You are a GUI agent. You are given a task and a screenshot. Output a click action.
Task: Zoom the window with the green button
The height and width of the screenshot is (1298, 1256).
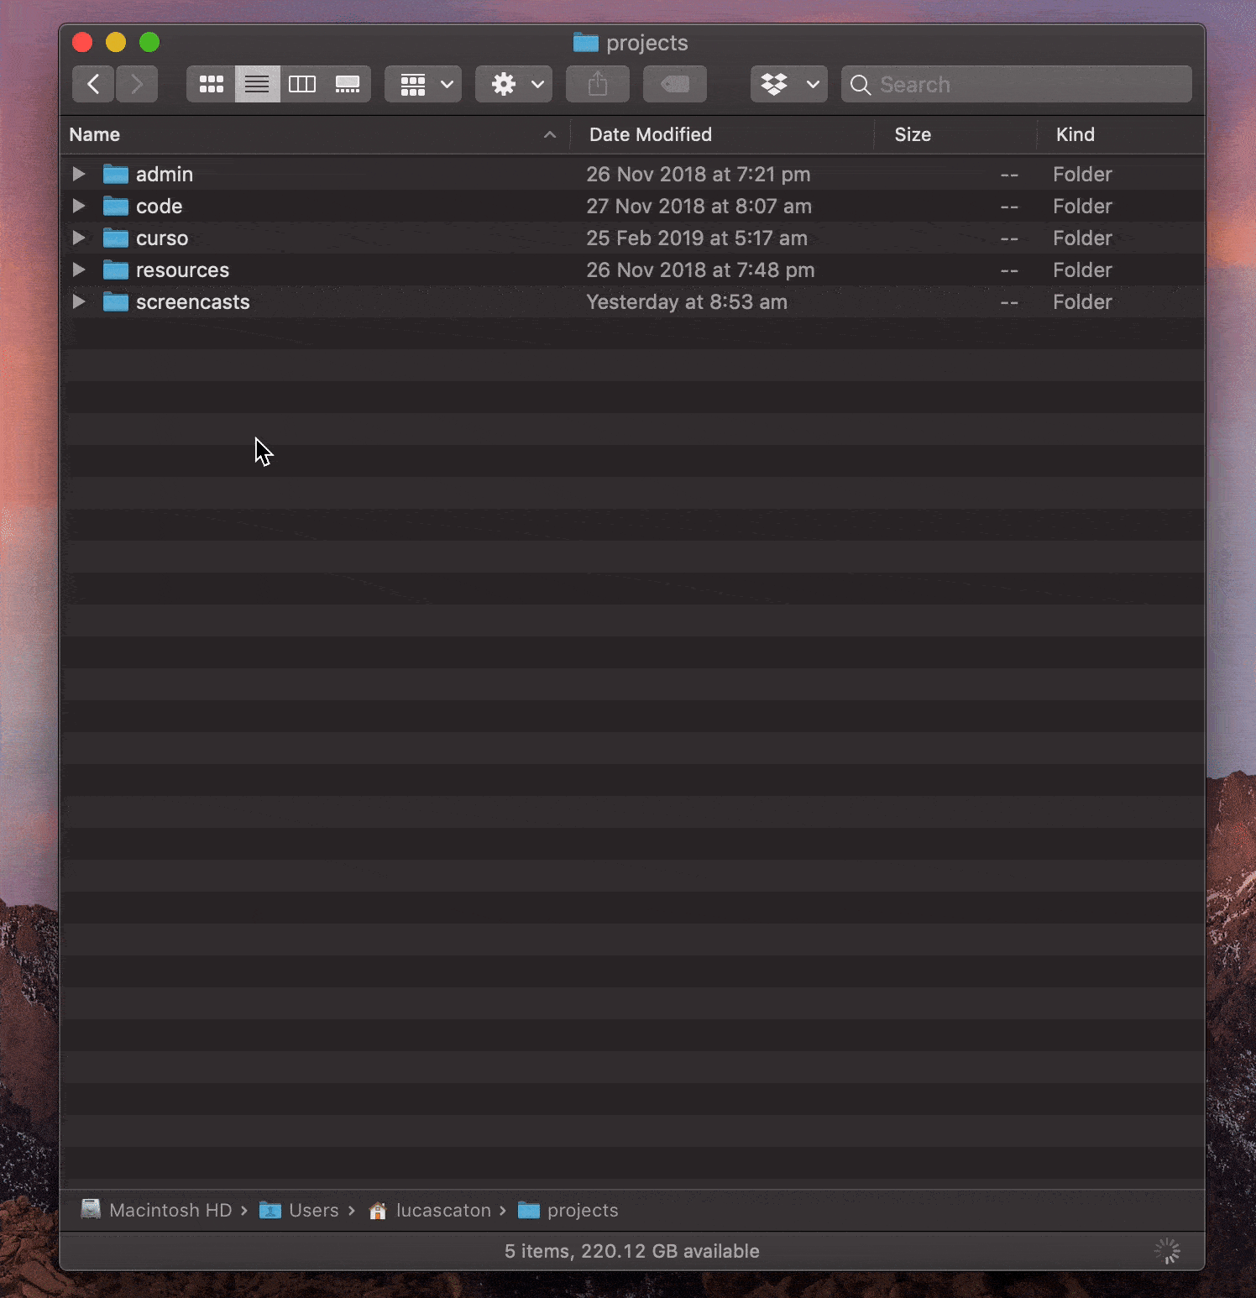(x=149, y=42)
